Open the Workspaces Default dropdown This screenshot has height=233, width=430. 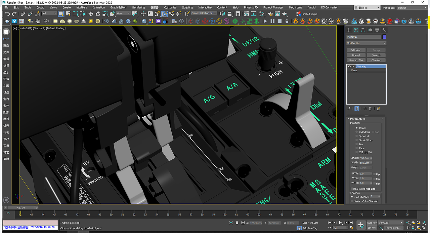coord(412,7)
